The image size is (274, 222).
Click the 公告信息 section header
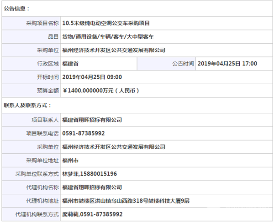pos(17,8)
